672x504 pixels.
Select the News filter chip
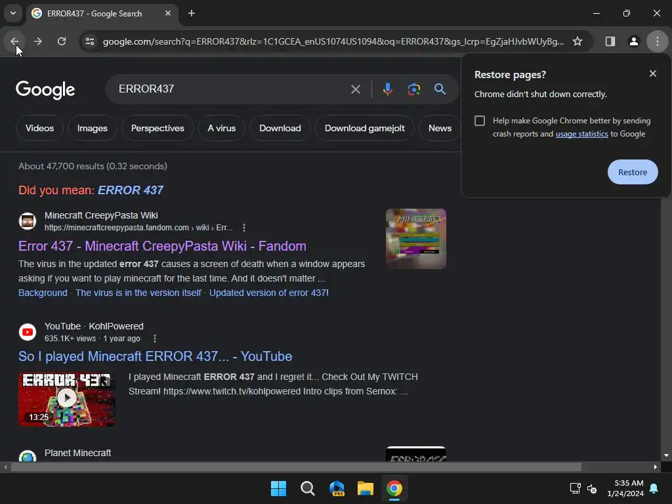[x=440, y=128]
